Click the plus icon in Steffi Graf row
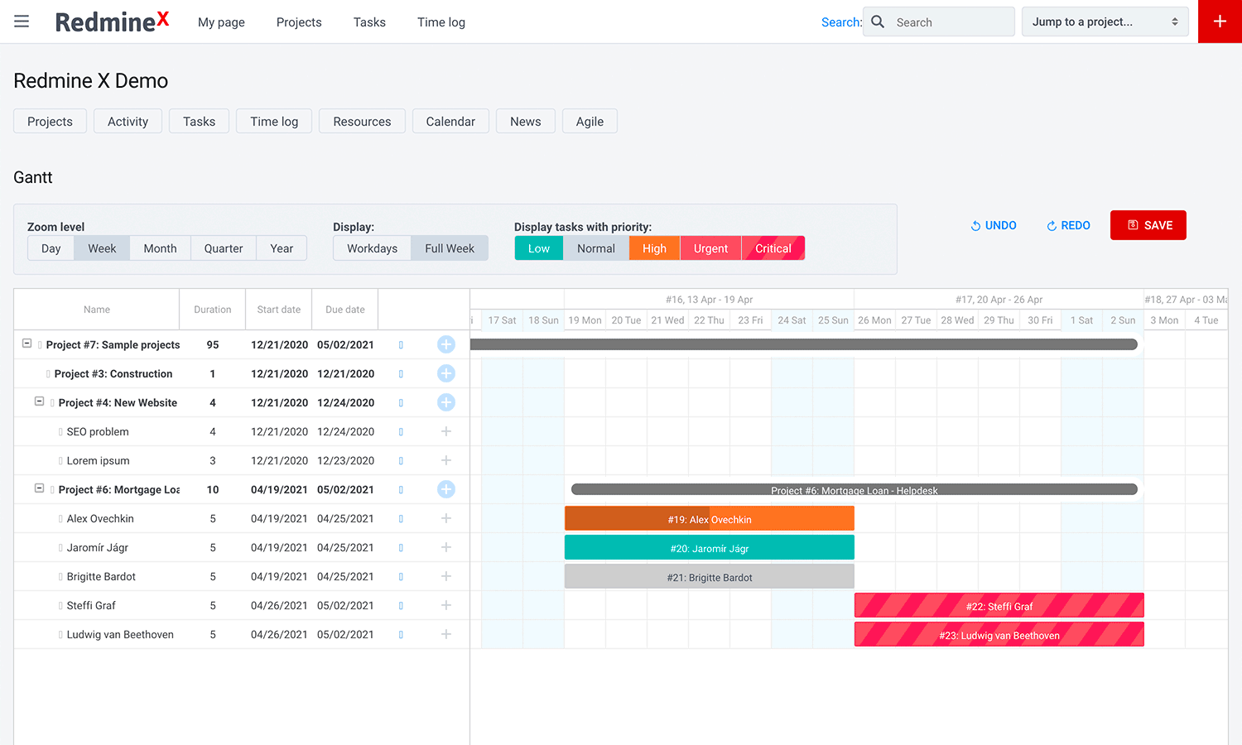This screenshot has height=745, width=1242. 446,605
